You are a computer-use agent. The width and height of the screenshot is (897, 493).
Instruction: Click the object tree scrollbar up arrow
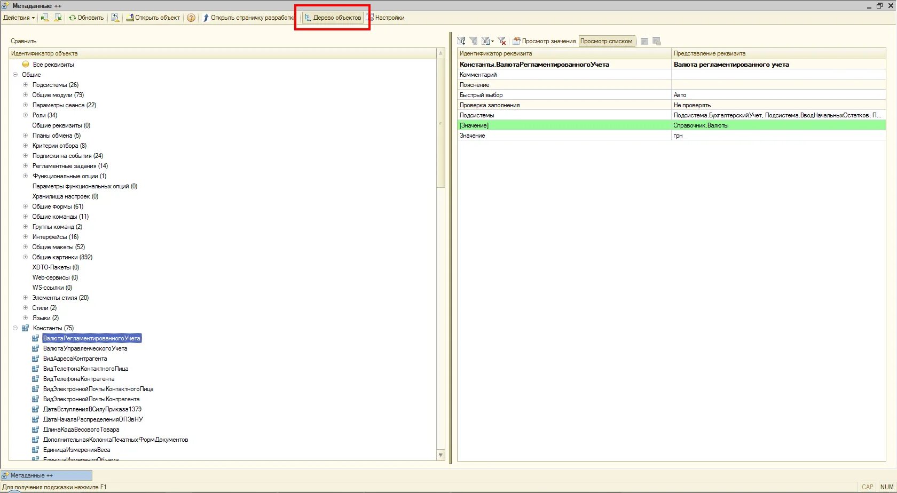click(x=440, y=53)
